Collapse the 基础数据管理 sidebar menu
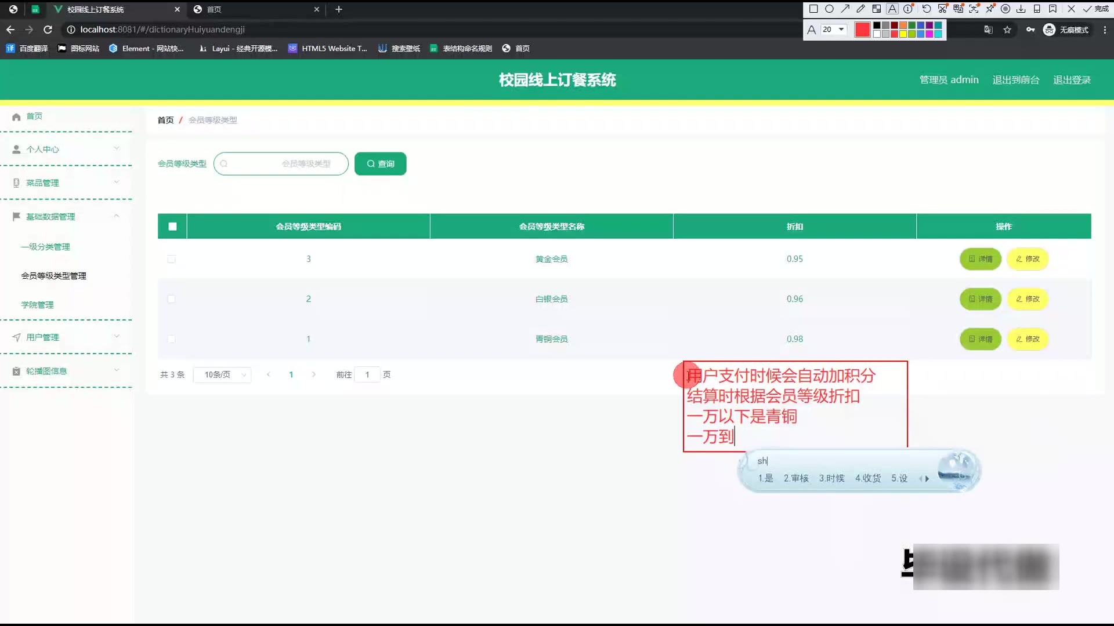Screen dimensions: 1114x626 (x=66, y=217)
